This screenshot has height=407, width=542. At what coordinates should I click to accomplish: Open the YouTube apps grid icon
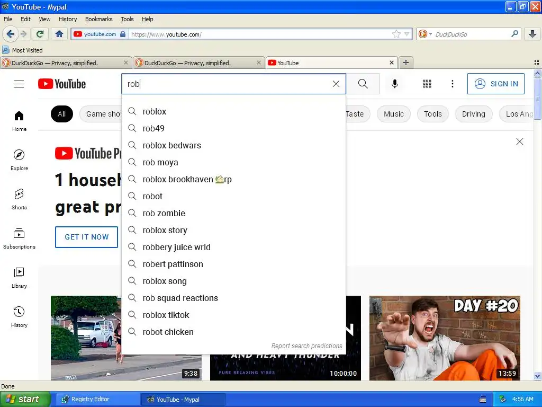(427, 84)
